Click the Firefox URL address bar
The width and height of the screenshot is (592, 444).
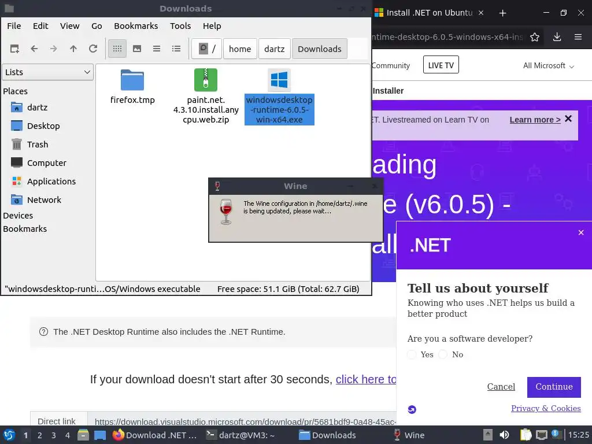447,37
